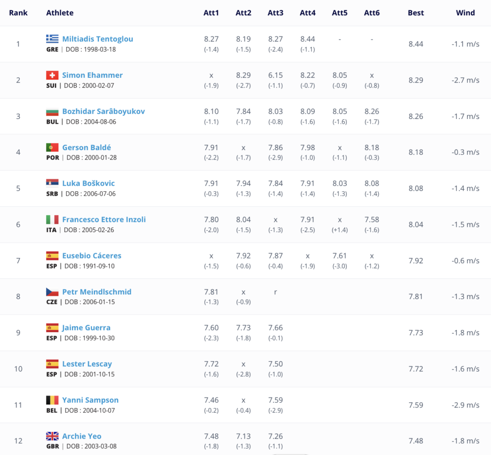This screenshot has width=491, height=455.
Task: Click the Spanish flag beside Eusebio Cáceres
Action: tap(52, 256)
